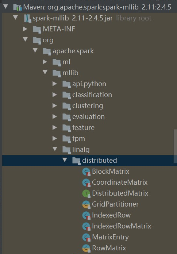Click the jar archive icon
This screenshot has width=177, height=254.
(x=28, y=18)
